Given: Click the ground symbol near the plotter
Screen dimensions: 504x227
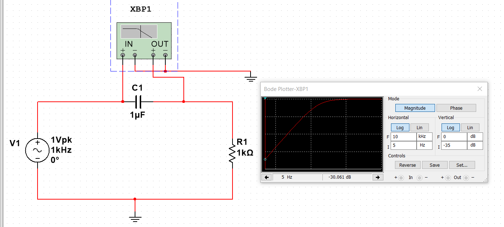Looking at the screenshot, I should tap(251, 77).
